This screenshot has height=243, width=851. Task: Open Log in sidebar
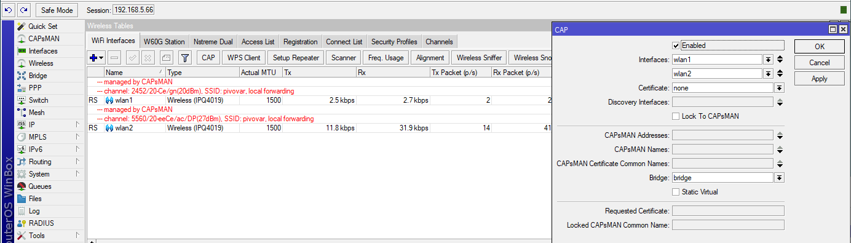34,211
